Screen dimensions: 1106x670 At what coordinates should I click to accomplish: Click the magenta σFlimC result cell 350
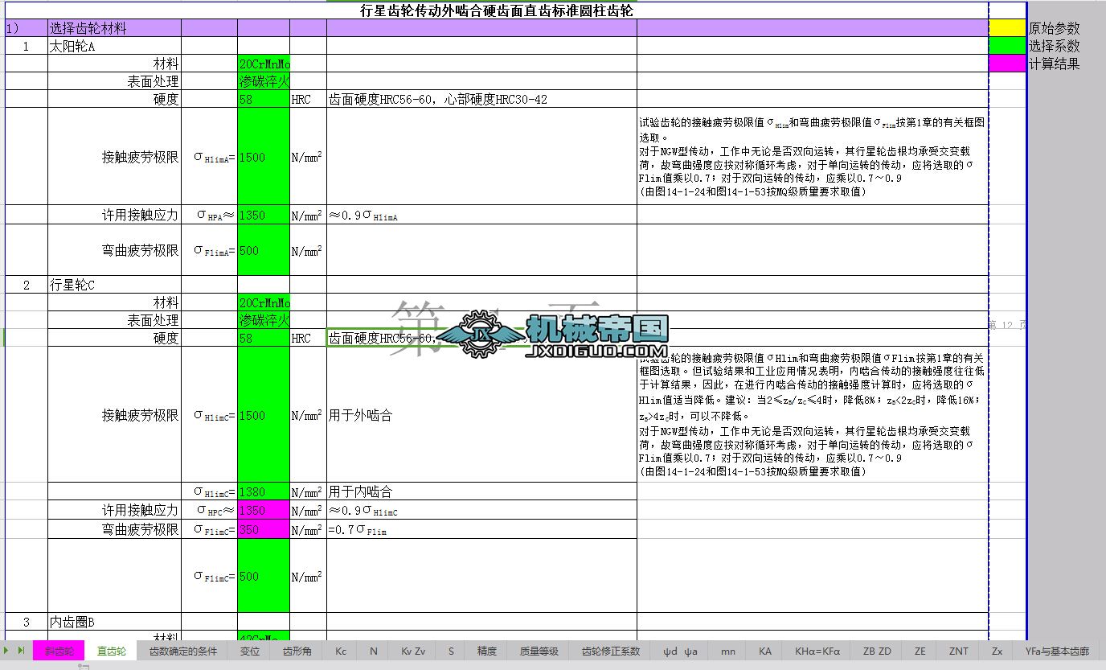click(x=264, y=529)
